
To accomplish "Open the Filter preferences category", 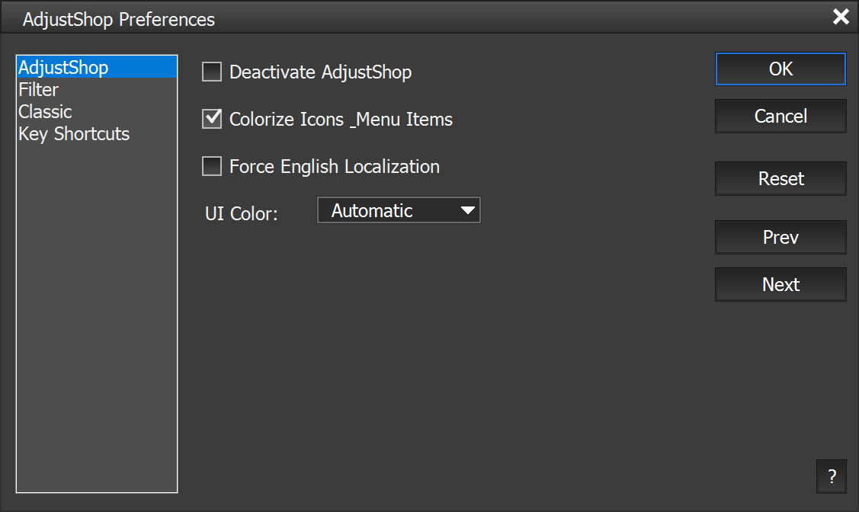I will pos(39,90).
